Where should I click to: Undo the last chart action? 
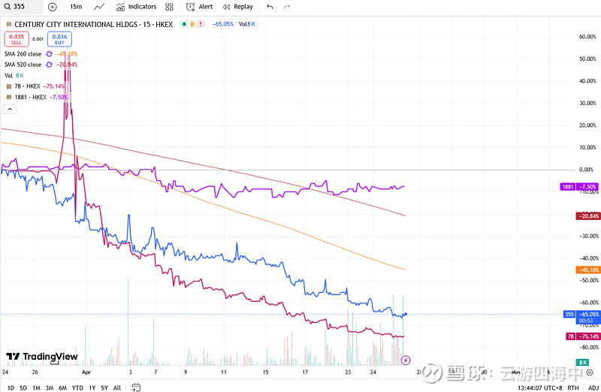(270, 7)
